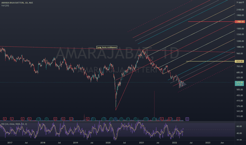Image resolution: width=246 pixels, height=145 pixels.
Task: Click the RSI 60.00 scale label
Action: coord(239,126)
